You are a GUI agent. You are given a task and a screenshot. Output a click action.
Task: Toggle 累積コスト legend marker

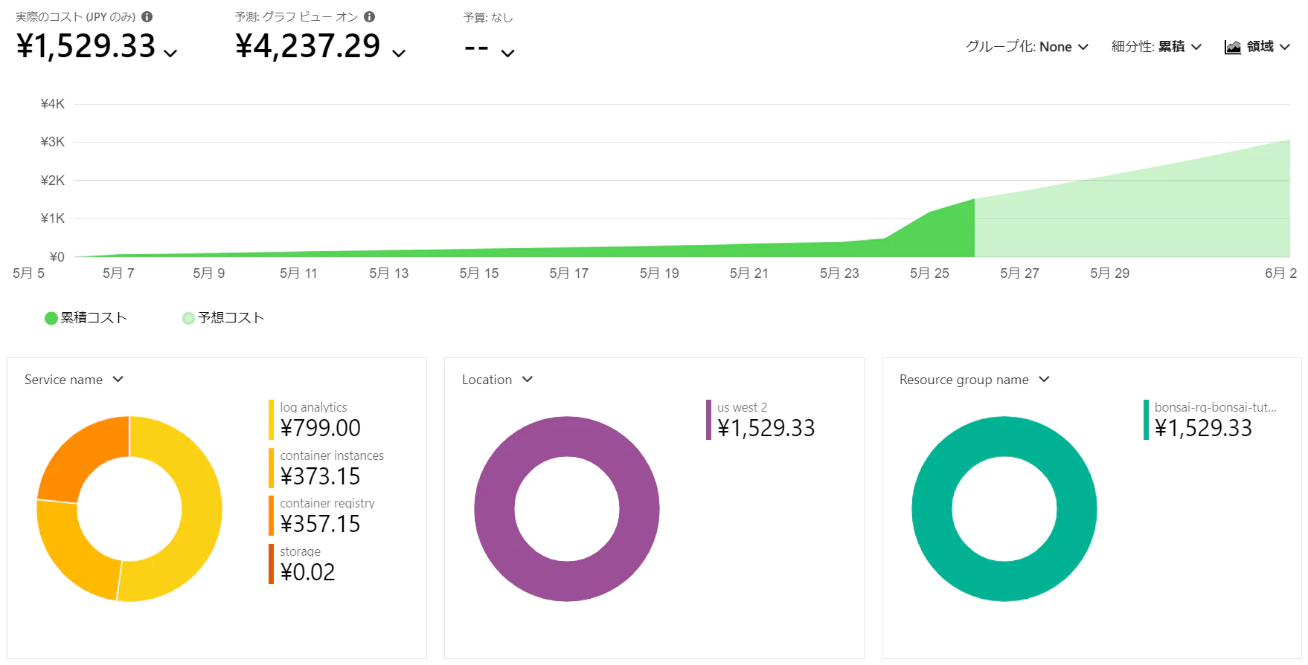[51, 318]
